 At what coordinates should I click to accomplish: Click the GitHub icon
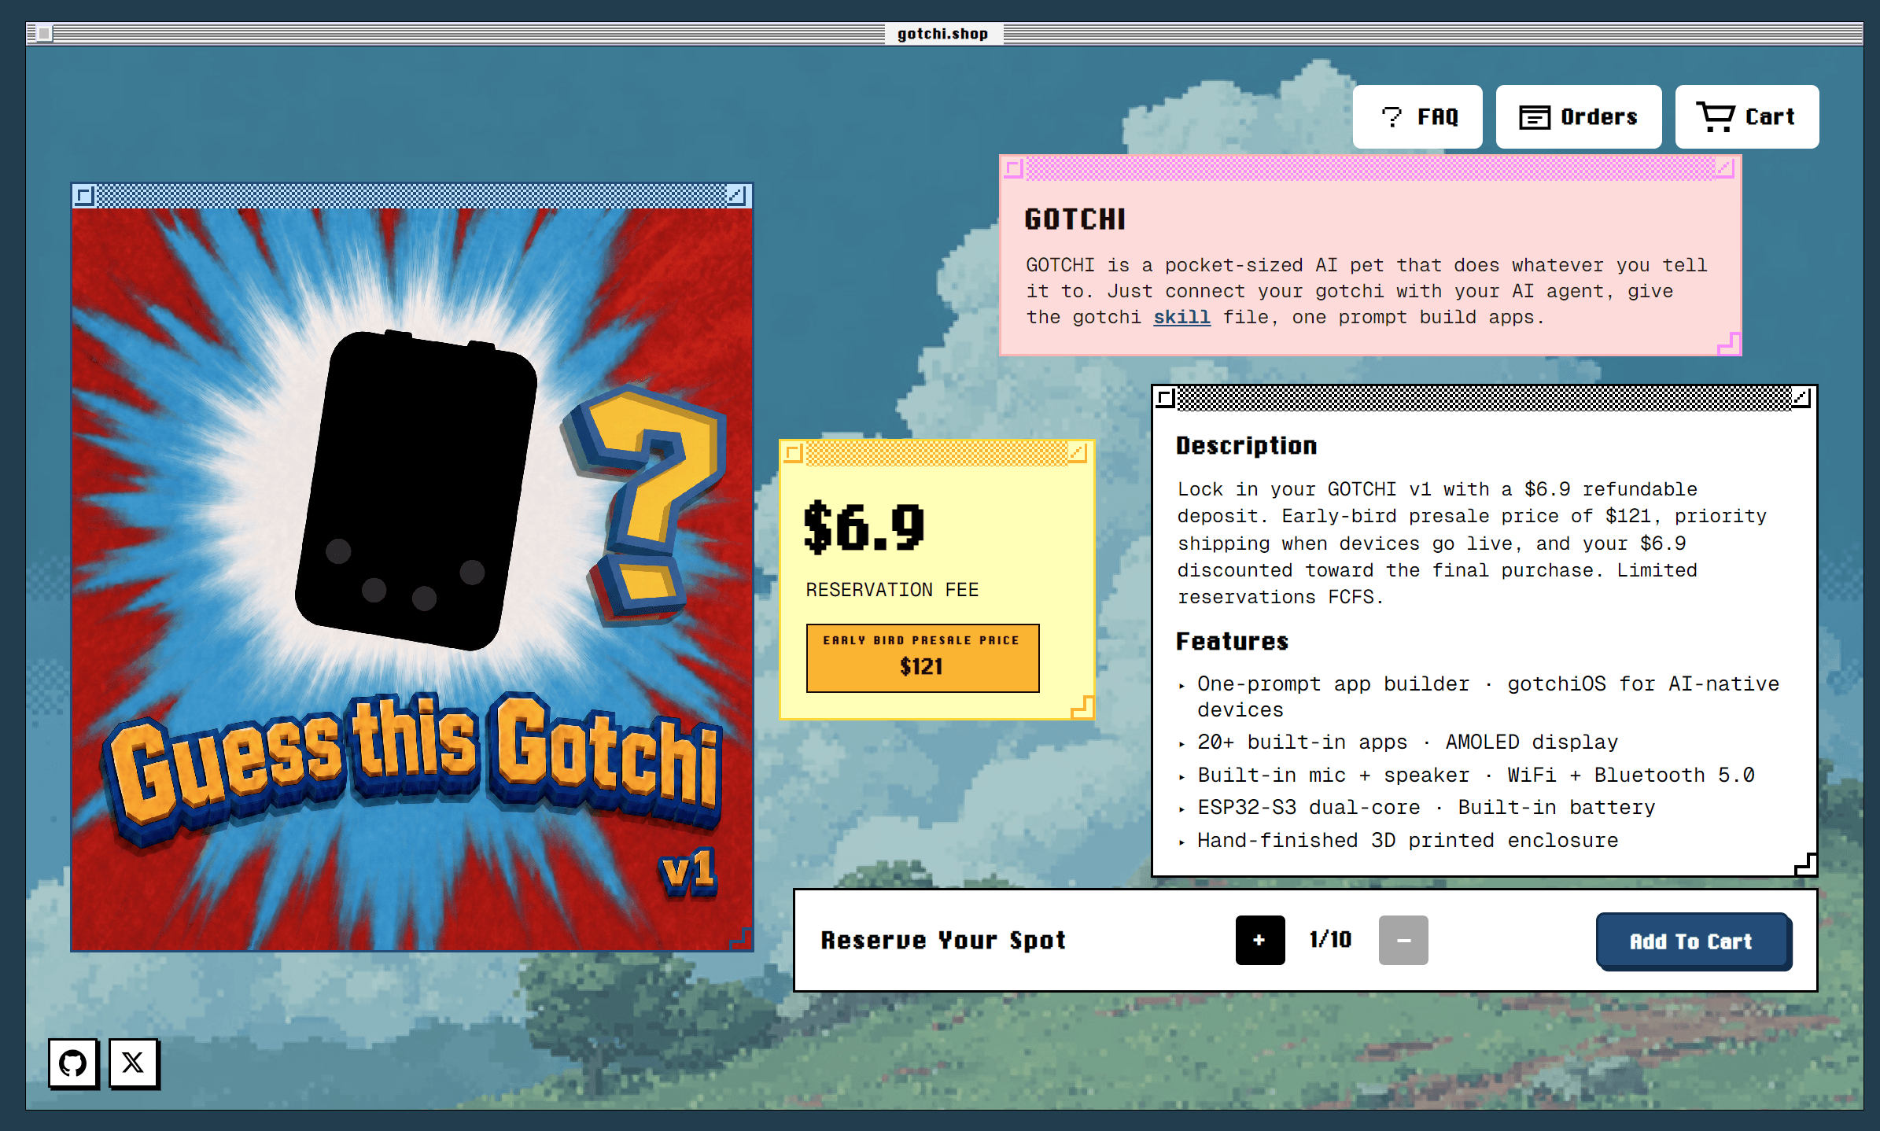(73, 1063)
